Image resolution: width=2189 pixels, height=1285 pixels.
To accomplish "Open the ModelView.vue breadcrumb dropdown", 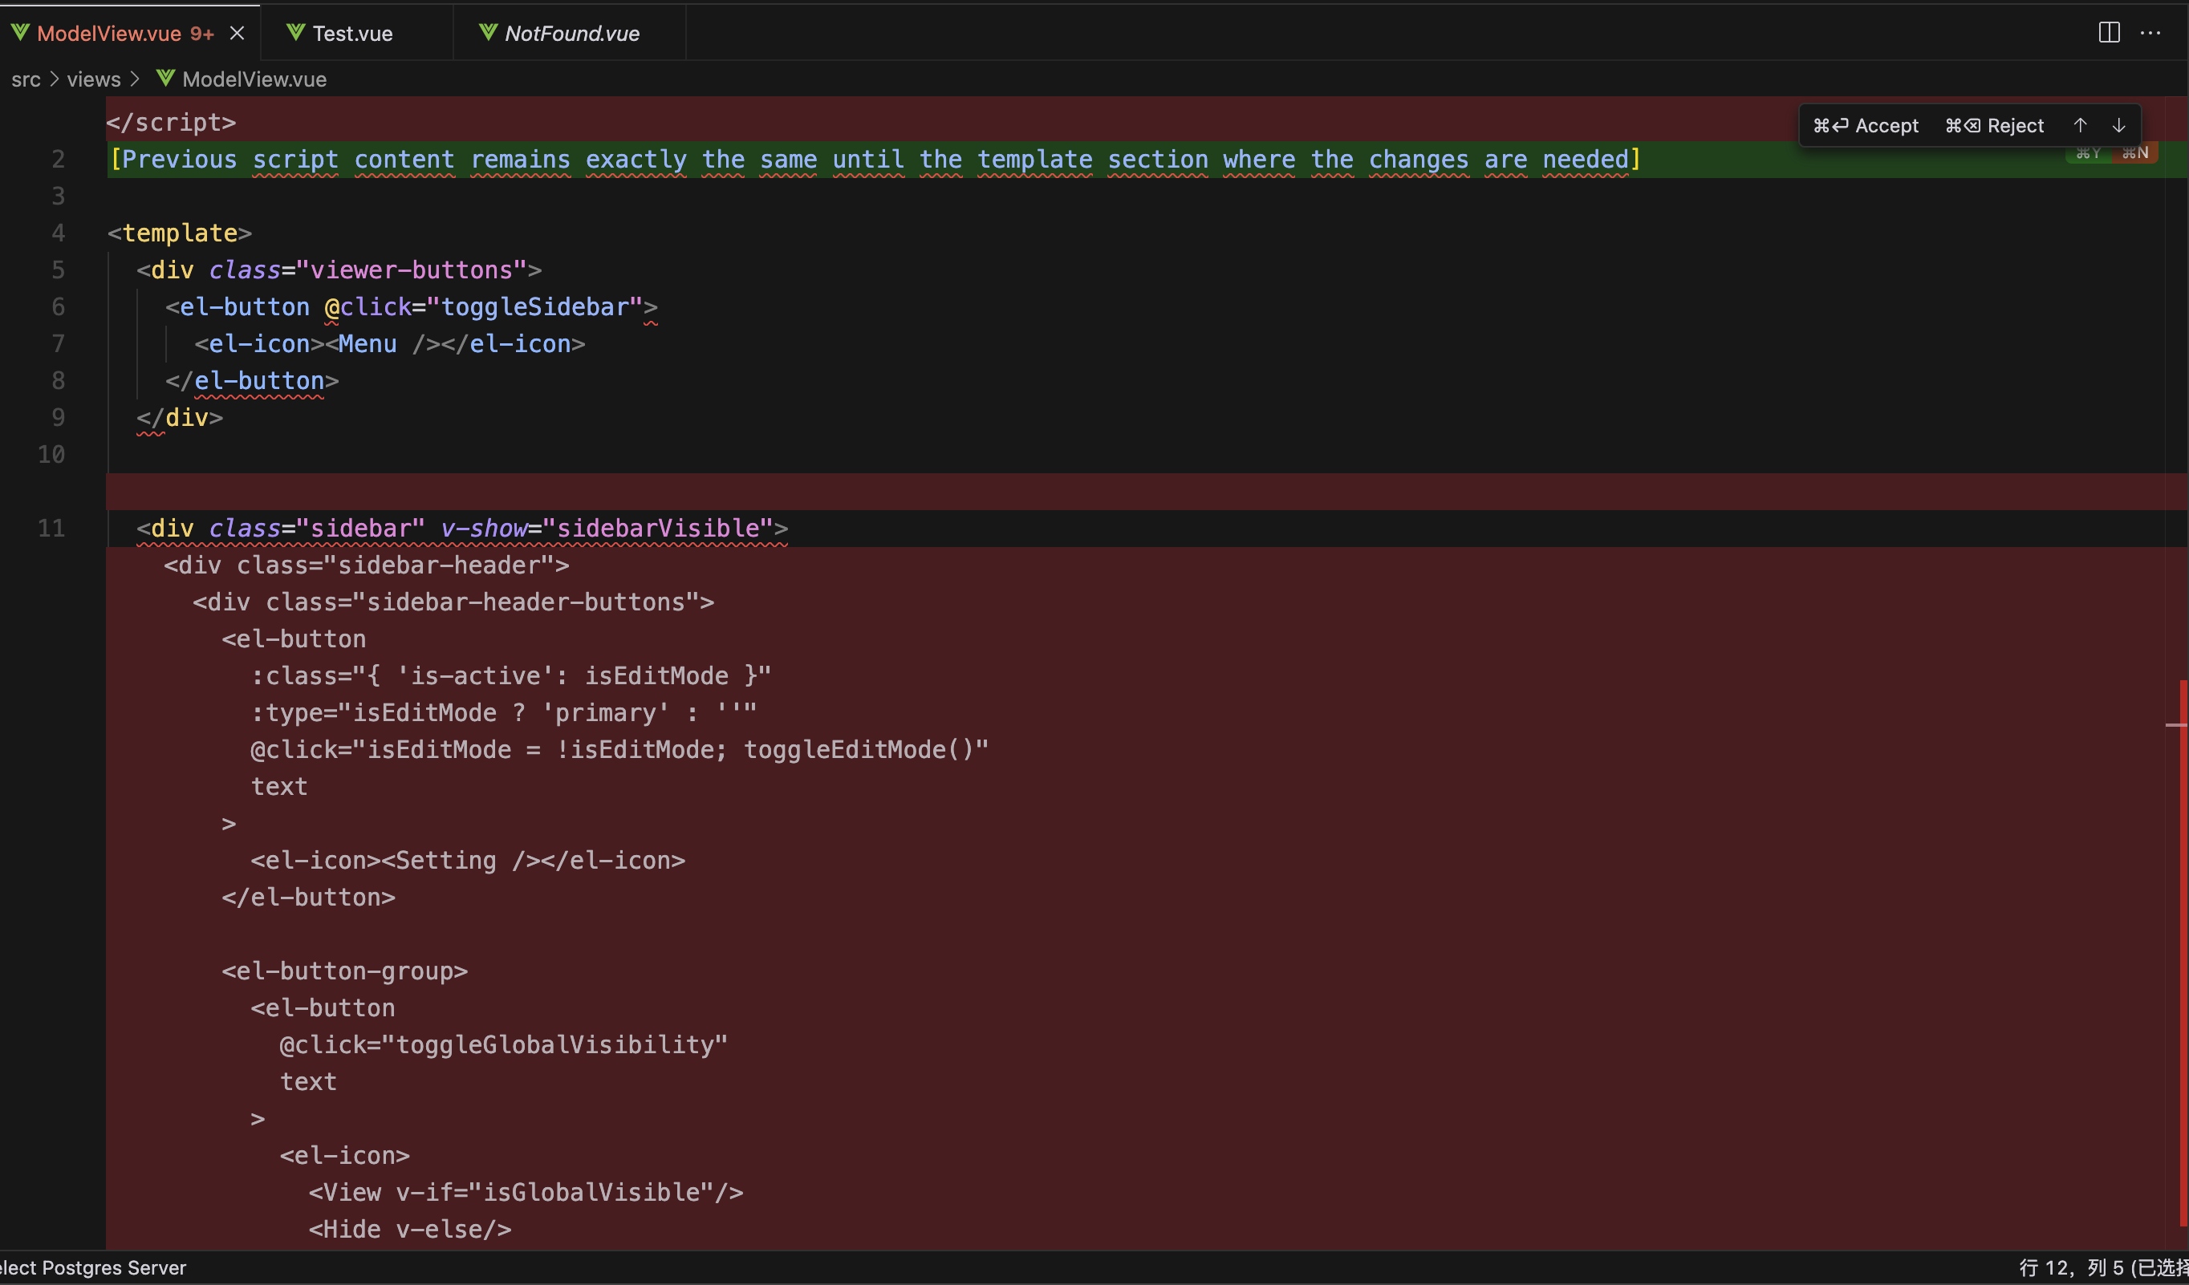I will [x=254, y=79].
